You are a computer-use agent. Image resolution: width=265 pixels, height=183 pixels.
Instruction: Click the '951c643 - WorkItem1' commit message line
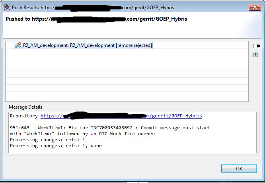(110, 128)
